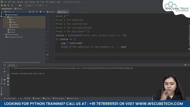
Task: Select pyvenv.cfg in the project tree
Action: 15,27
